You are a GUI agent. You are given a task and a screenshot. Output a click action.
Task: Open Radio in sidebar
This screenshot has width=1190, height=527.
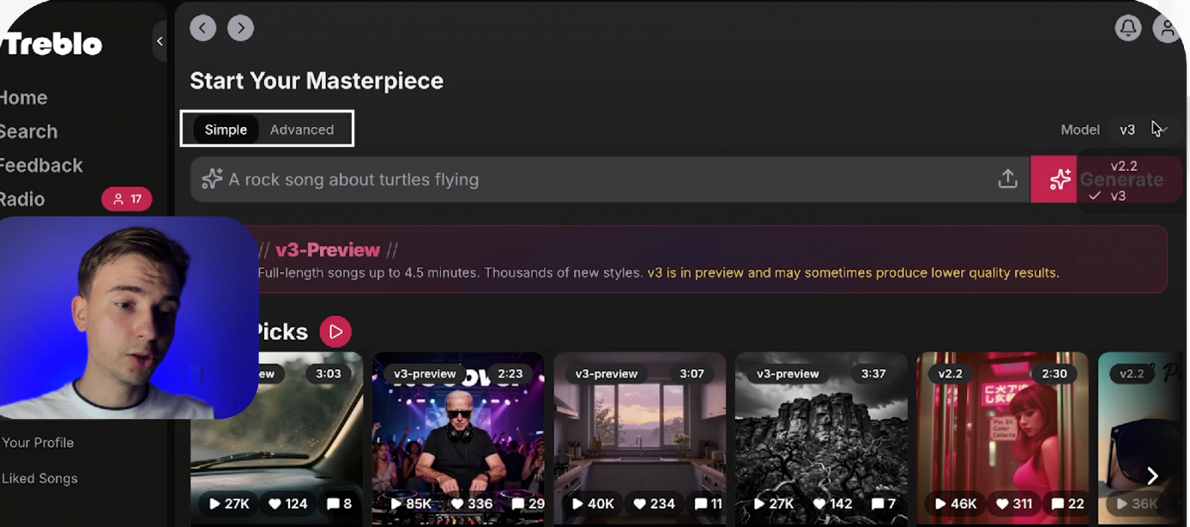point(22,199)
